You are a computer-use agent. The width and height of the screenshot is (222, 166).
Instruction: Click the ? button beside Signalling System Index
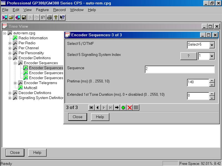pos(188,56)
